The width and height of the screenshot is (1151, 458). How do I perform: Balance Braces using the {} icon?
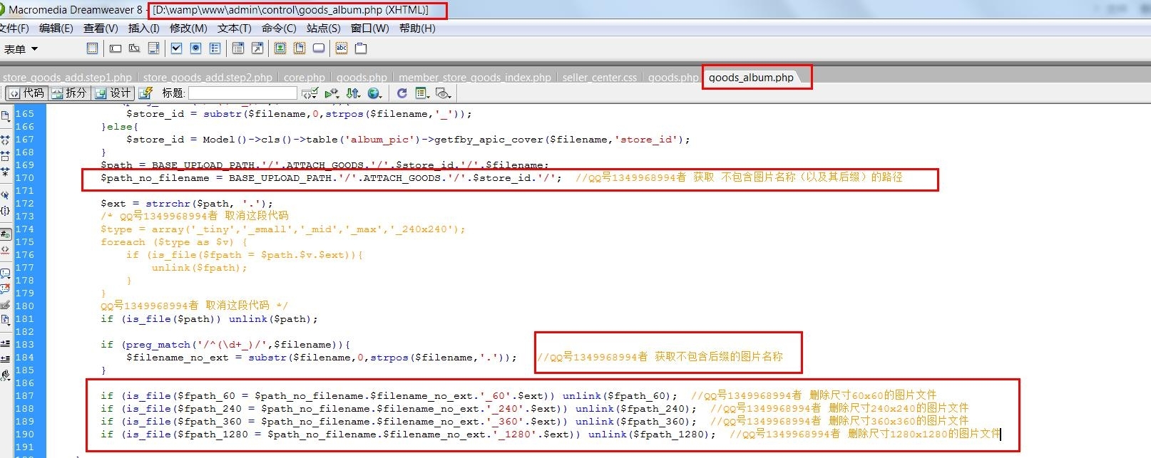click(x=6, y=211)
